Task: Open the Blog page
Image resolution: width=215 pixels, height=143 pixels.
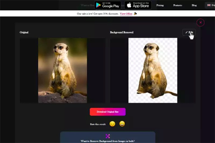Action: (194, 5)
